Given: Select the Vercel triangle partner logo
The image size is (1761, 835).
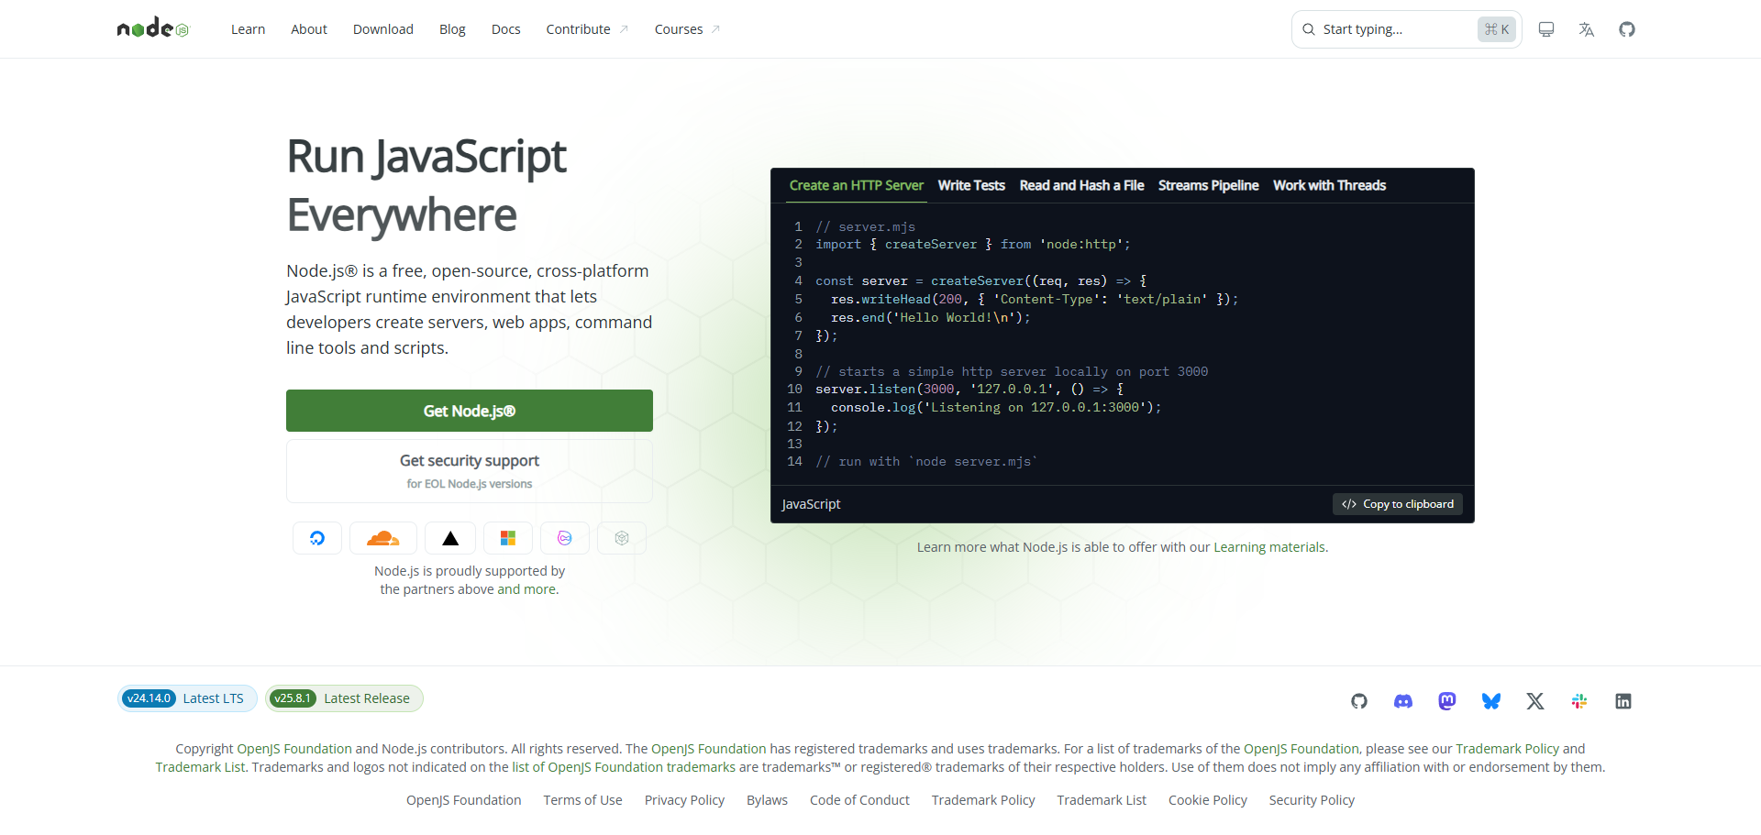Looking at the screenshot, I should point(449,538).
